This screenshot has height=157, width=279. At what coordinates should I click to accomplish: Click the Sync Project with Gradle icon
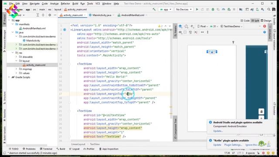click(x=252, y=10)
